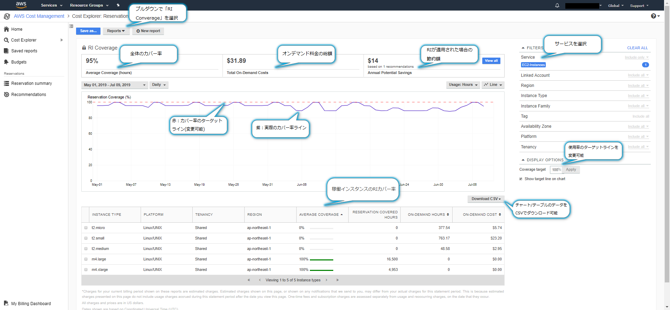Viewport: 670px width, 310px height.
Task: Click the Save as... button
Action: (88, 31)
